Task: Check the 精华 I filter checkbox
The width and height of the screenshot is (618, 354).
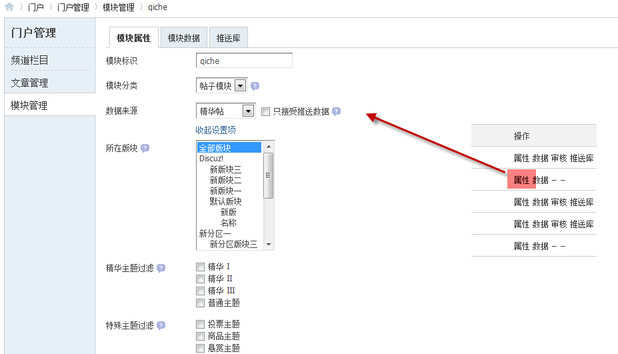Action: point(200,267)
